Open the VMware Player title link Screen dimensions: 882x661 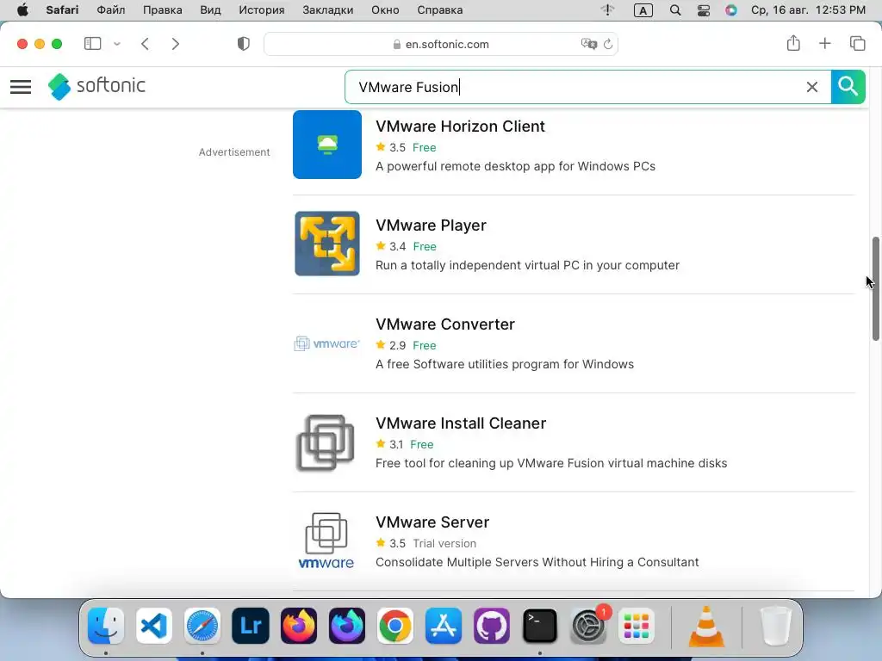point(431,225)
